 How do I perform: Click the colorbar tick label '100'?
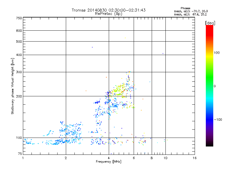coord(217,53)
